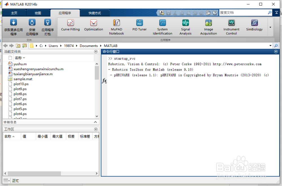Click the C: drive in the path
Screen dimensions: 282x186
pyautogui.click(x=41, y=46)
